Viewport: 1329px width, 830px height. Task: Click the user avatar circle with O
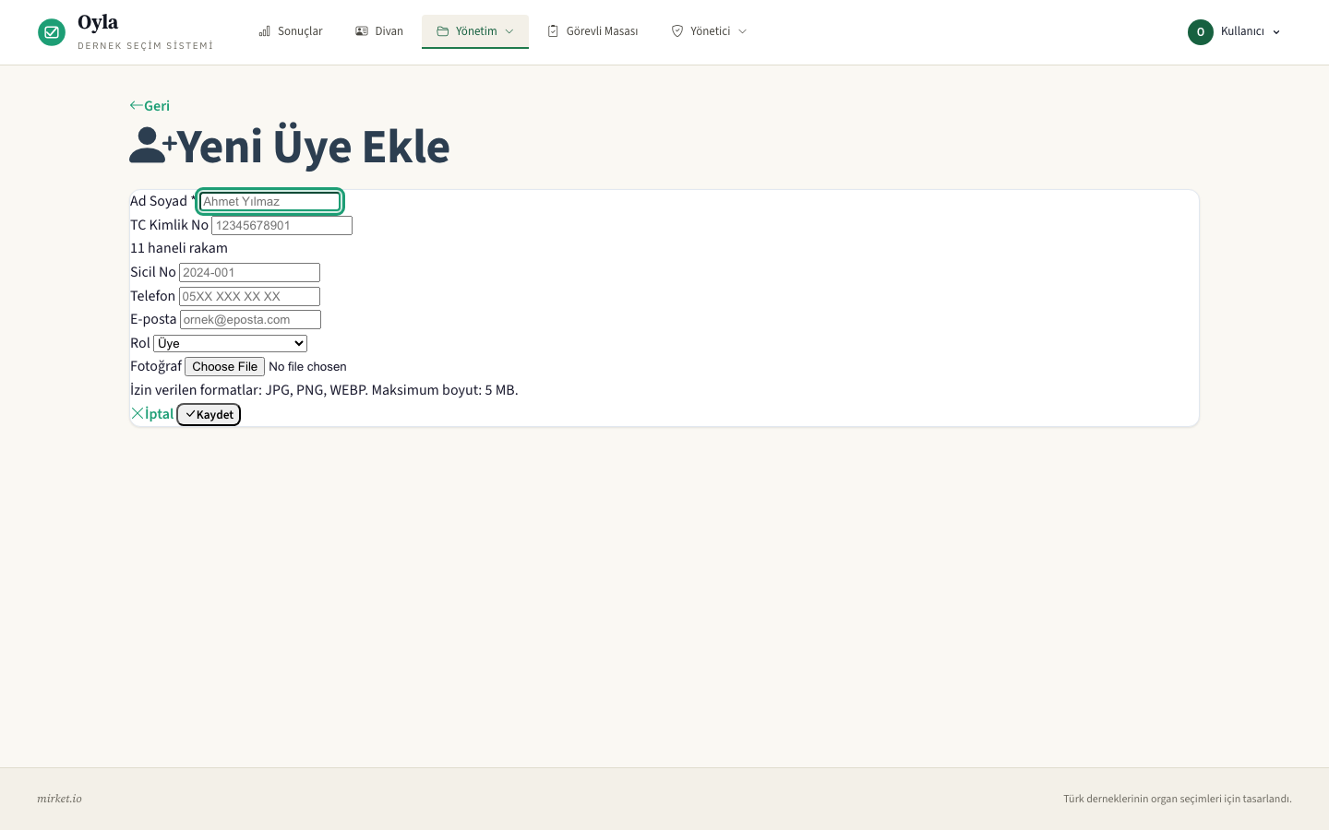pyautogui.click(x=1201, y=32)
